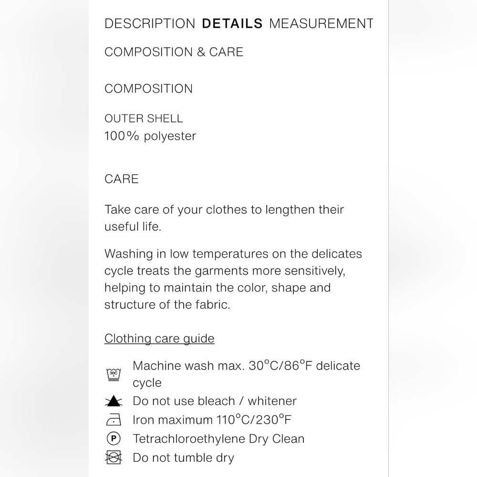Screen dimensions: 477x477
Task: Click the 100% polyester text
Action: [150, 136]
